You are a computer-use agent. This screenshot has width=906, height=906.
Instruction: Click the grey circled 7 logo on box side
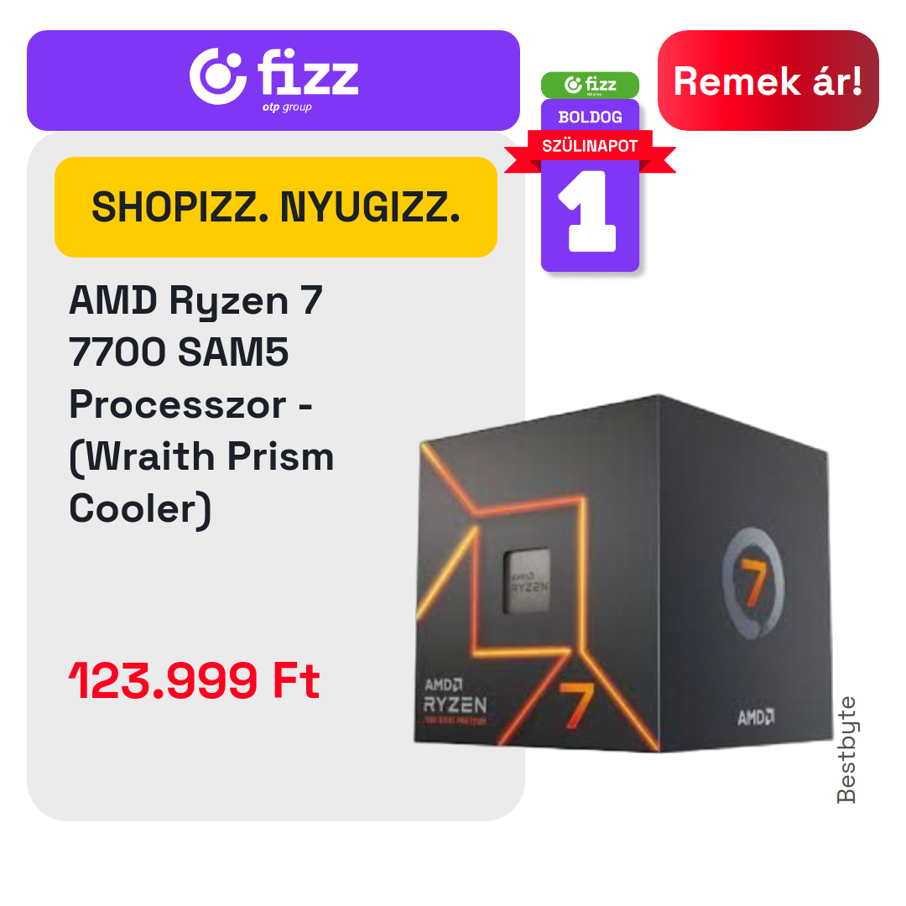point(753,582)
